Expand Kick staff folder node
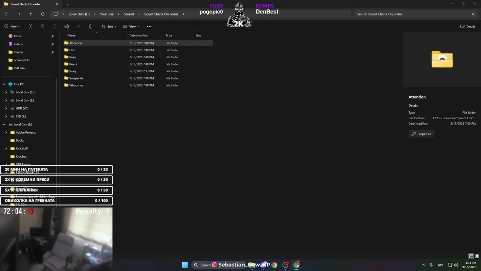The height and width of the screenshot is (271, 481). point(6,148)
